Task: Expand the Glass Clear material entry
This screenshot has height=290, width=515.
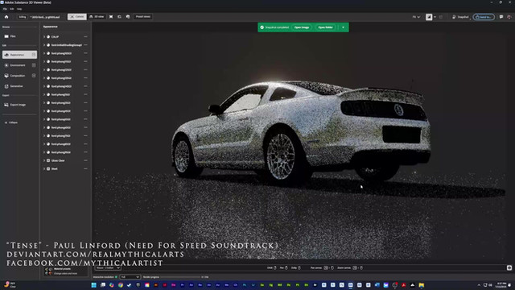Action: [x=44, y=160]
